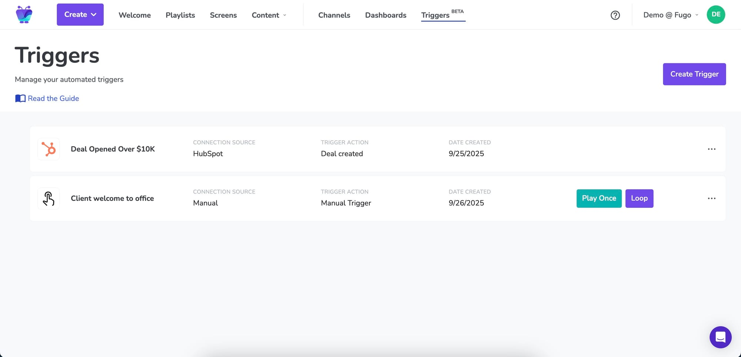Open three-dot menu for Client welcome trigger

coord(711,199)
